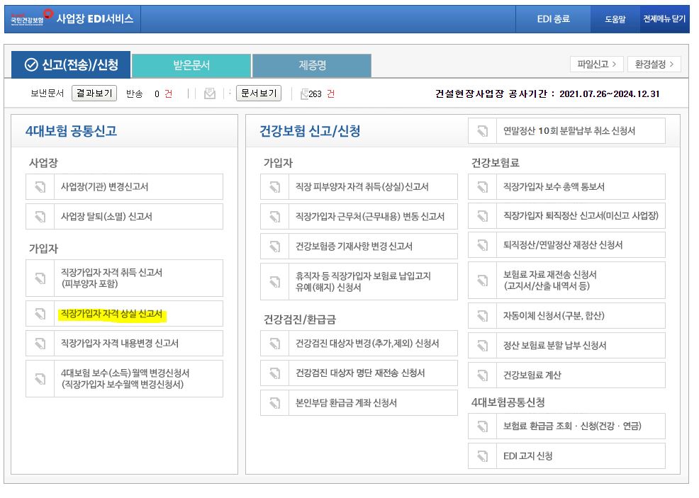Open 환경설정 button
Image resolution: width=699 pixels, height=498 pixels.
[x=654, y=64]
